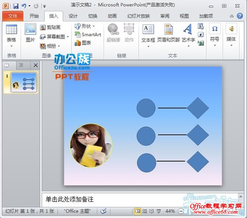The width and height of the screenshot is (247, 218).
Task: Toggle to the outline tab in slide pane
Action: click(x=20, y=65)
